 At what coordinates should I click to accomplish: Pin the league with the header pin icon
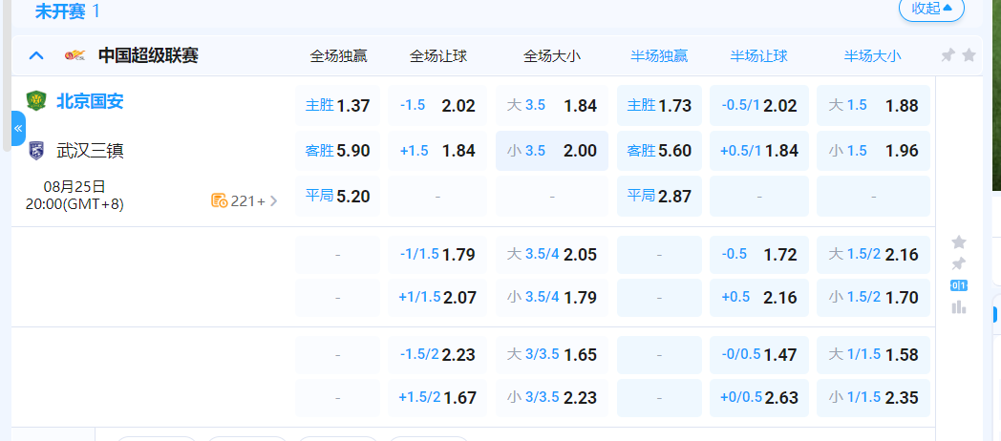[x=948, y=55]
